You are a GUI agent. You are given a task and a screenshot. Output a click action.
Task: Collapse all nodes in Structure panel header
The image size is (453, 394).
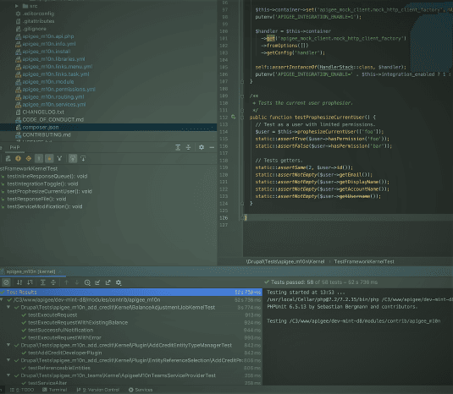[x=188, y=147]
